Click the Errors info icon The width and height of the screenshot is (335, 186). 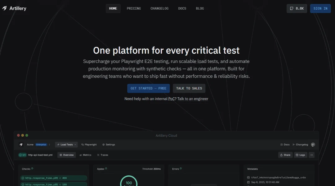pos(181,169)
